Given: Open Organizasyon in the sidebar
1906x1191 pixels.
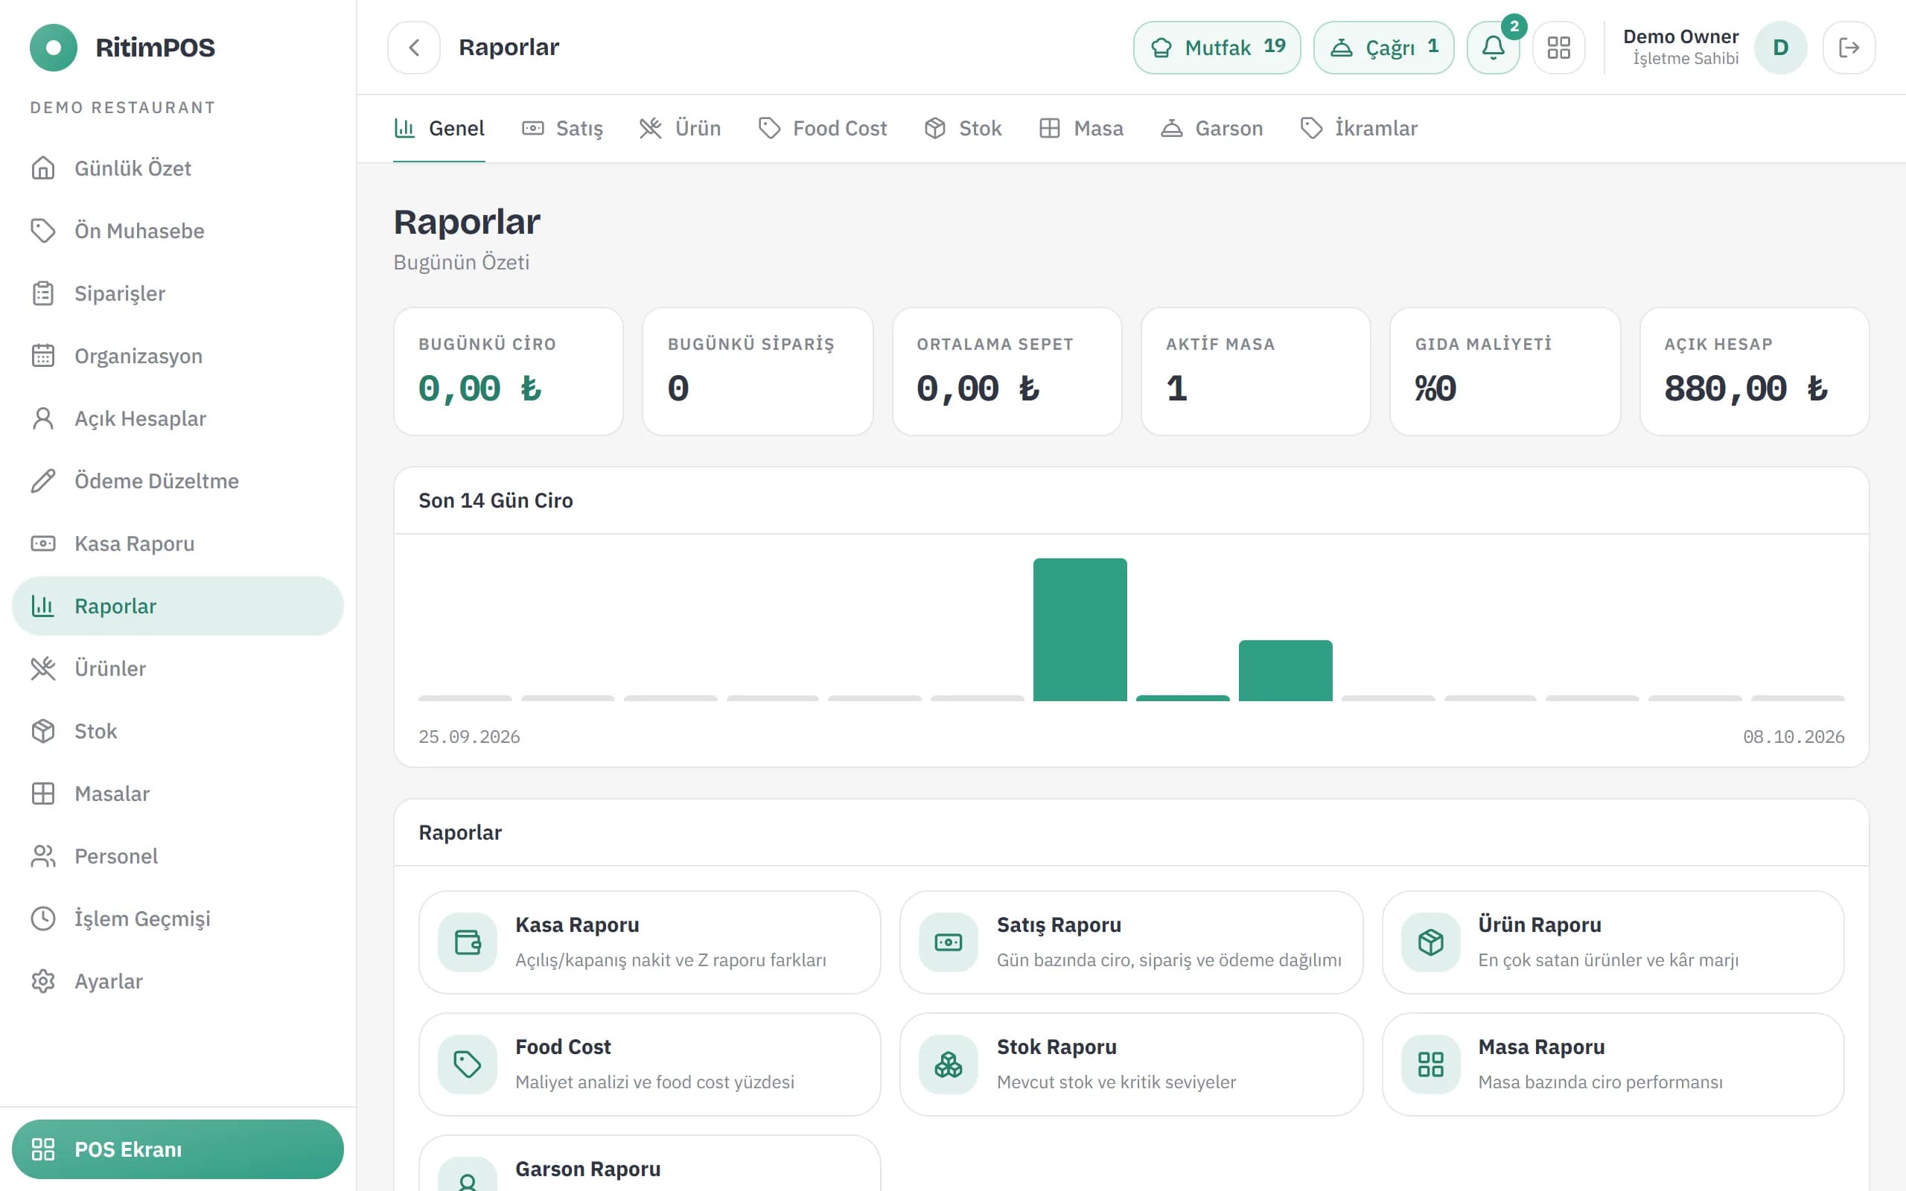Looking at the screenshot, I should coord(178,356).
